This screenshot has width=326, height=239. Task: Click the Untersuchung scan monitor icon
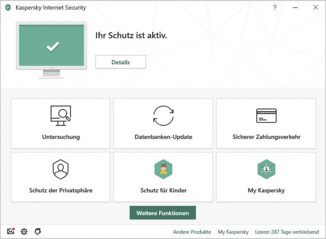tap(61, 116)
